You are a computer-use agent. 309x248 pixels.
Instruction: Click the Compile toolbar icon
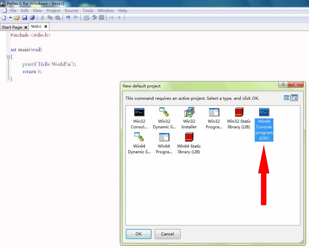click(x=86, y=18)
